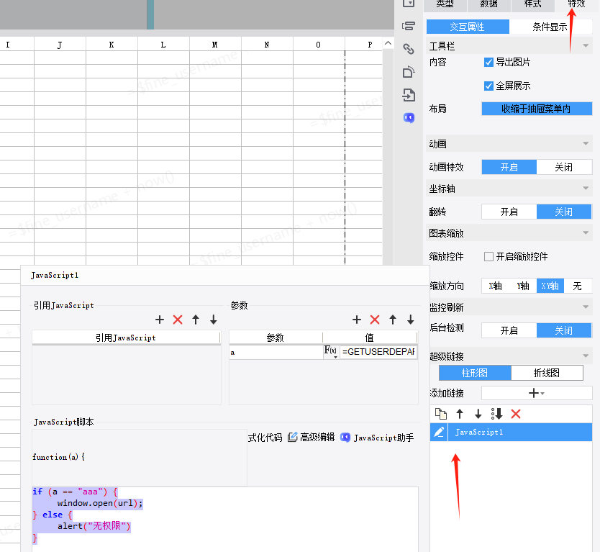Open the export/copy page sidebar icon

click(409, 72)
